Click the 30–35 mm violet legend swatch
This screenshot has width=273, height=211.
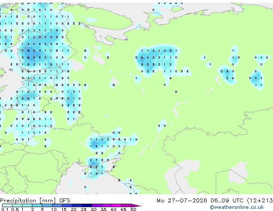click(x=96, y=205)
